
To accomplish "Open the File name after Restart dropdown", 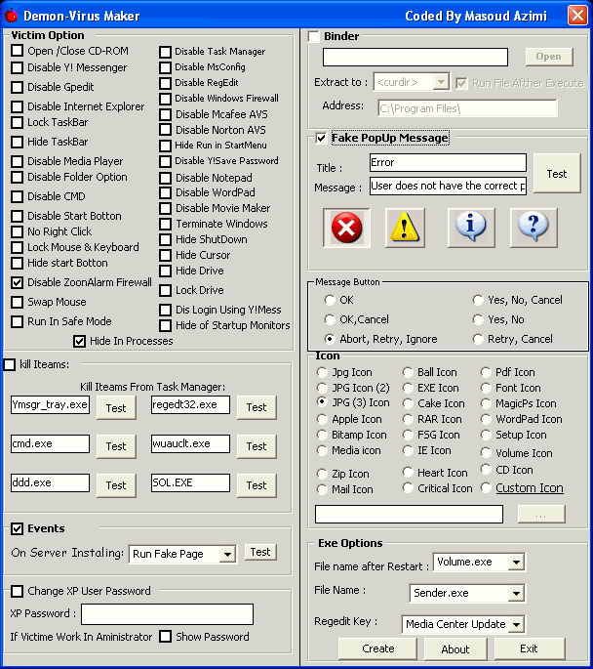I will [x=513, y=563].
